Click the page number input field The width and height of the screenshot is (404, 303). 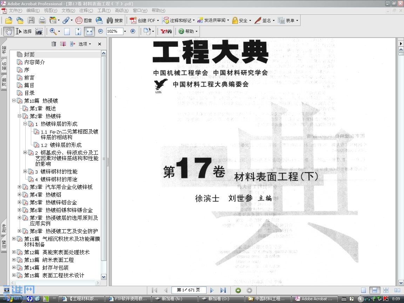189,290
